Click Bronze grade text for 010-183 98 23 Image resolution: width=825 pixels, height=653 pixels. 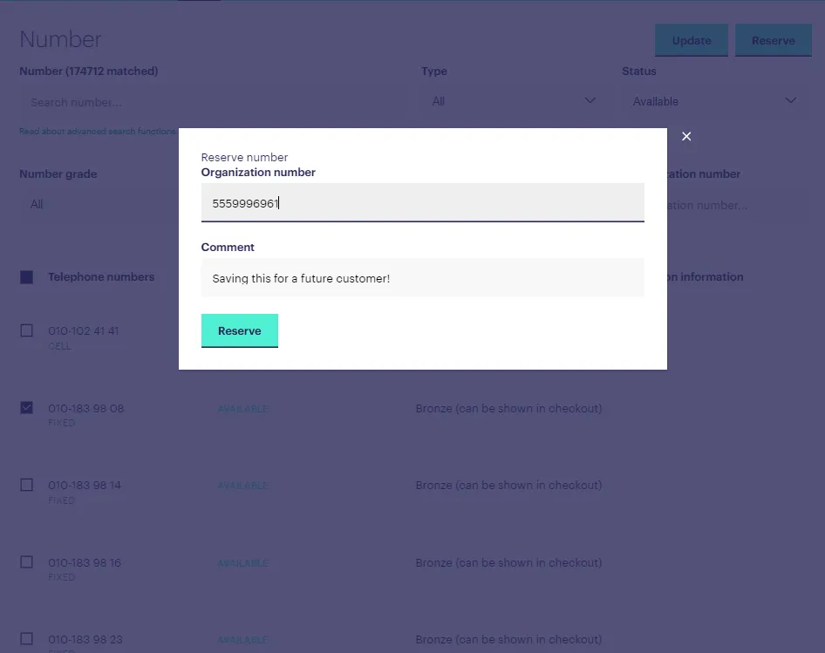(508, 639)
